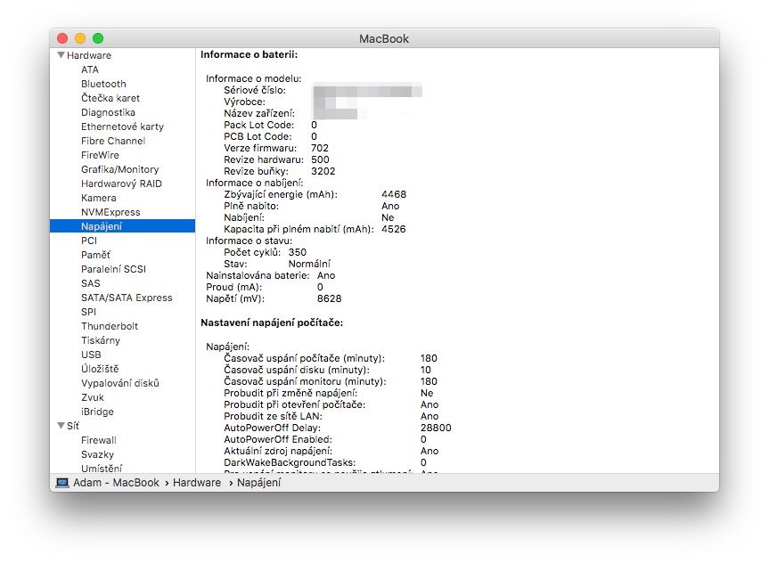Open Paměť in the sidebar
Screen dimensions: 769x563
95,255
